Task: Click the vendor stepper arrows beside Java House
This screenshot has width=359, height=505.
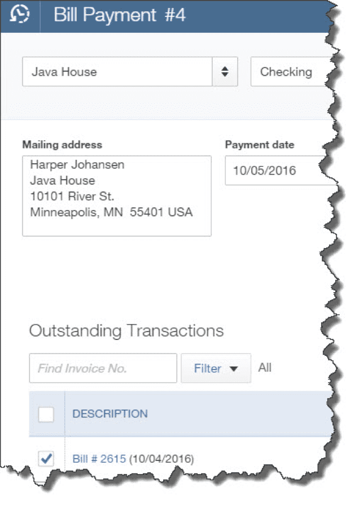Action: click(x=225, y=72)
